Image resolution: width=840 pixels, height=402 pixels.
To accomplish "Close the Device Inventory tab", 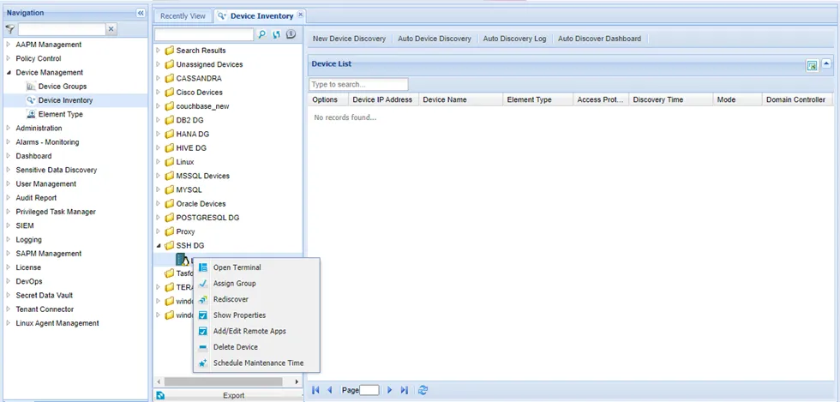I will pos(300,15).
